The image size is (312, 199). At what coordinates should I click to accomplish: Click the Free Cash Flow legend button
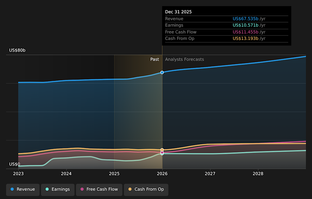pyautogui.click(x=99, y=189)
